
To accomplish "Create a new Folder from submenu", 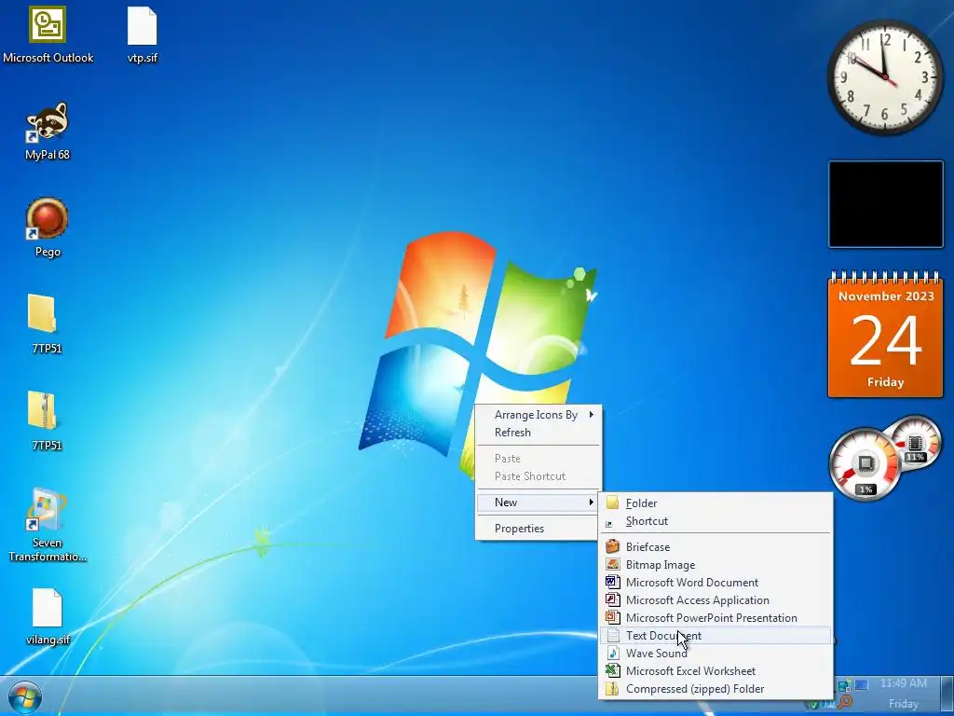I will coord(715,503).
